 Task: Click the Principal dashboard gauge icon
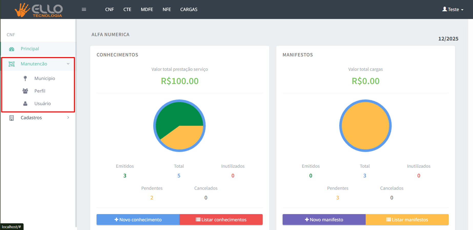click(12, 49)
